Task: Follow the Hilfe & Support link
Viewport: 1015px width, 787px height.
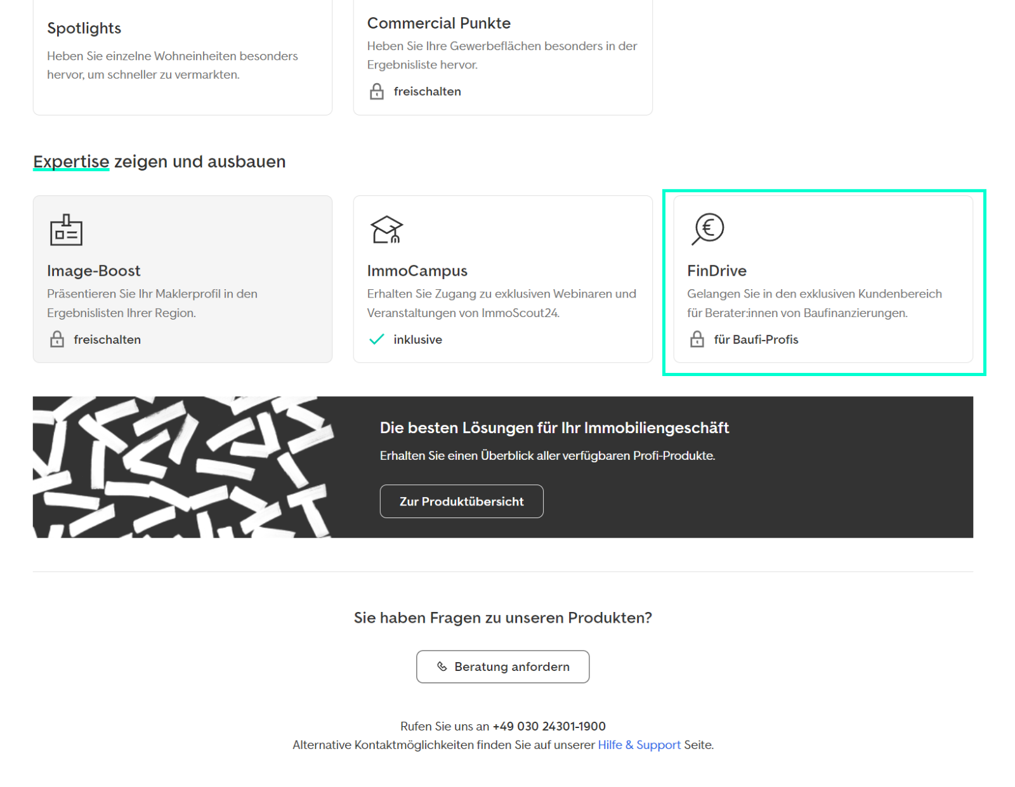Action: 639,745
